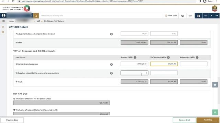Click 'VAT on Expenses and All Other Inputs' heading
Screen dimensions: 220x123
(34, 51)
